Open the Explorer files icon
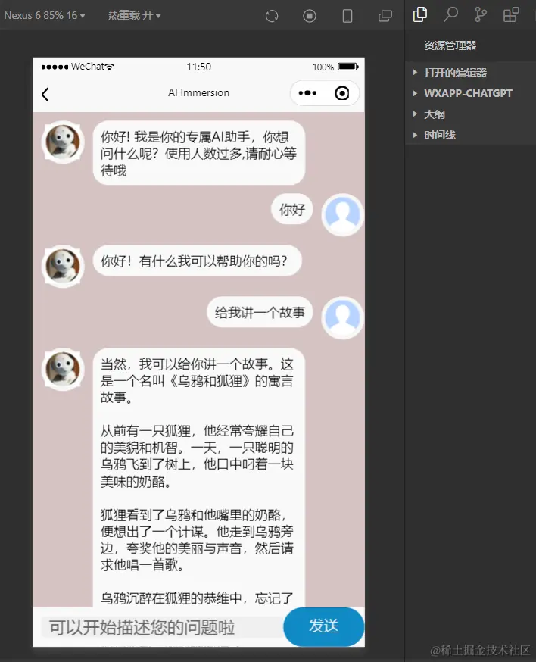 pyautogui.click(x=420, y=15)
